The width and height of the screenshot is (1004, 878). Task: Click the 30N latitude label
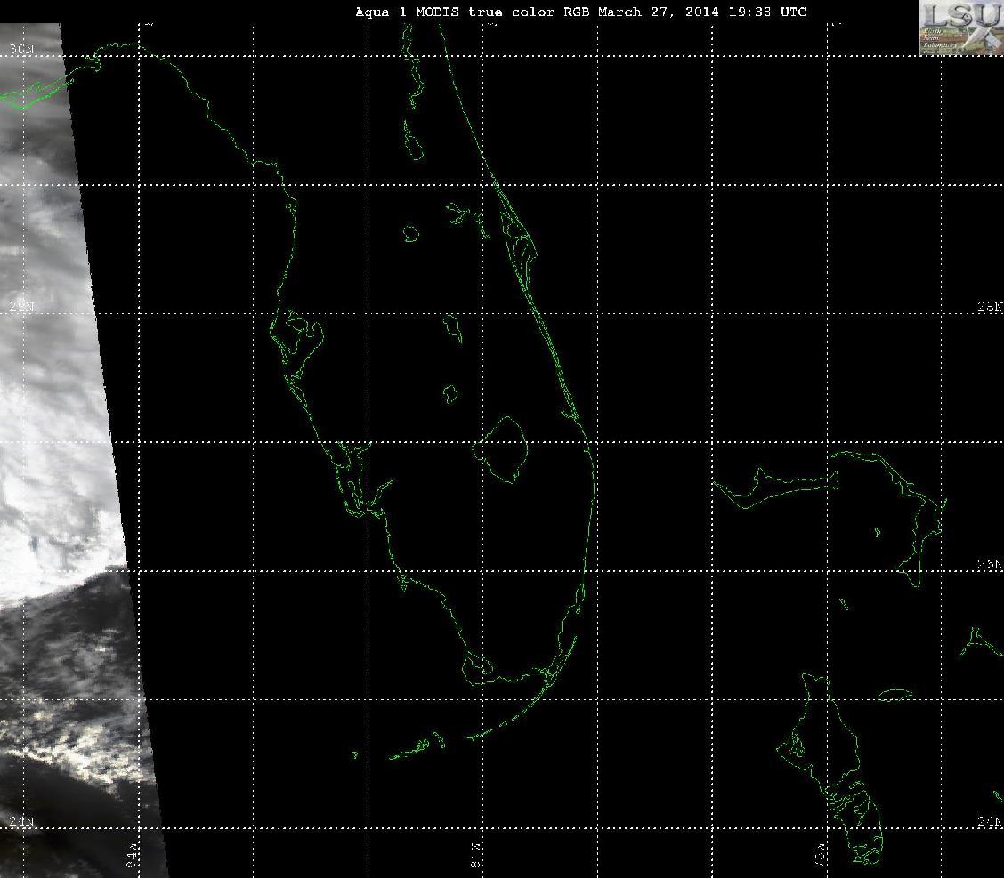click(21, 49)
